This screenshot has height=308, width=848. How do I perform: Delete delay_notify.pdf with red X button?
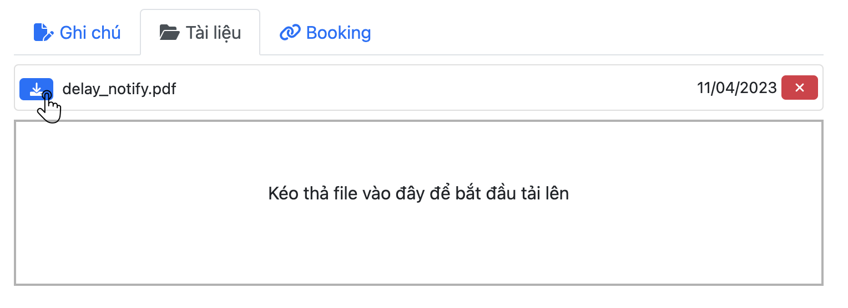tap(799, 88)
